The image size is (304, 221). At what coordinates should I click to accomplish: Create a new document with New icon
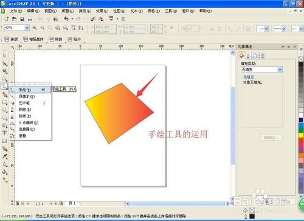click(x=6, y=19)
